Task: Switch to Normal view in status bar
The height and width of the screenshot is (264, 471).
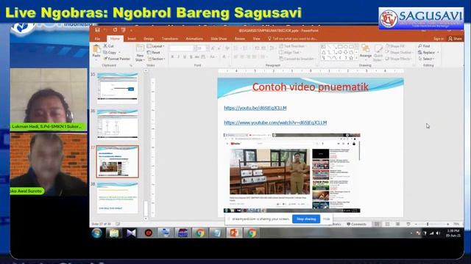Action: 377,224
